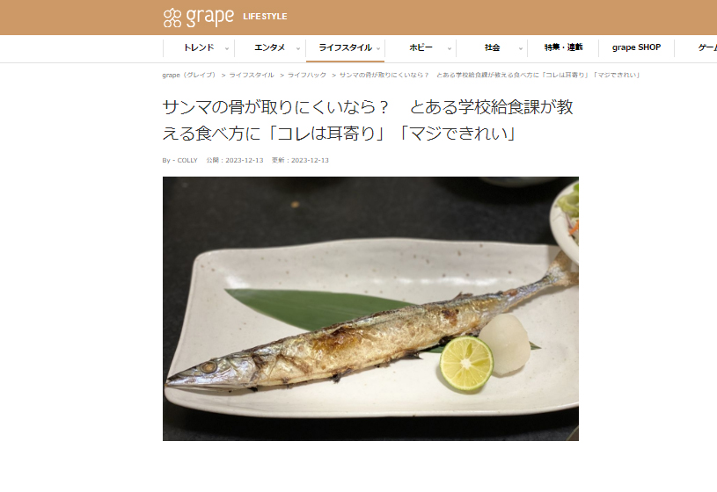Open the ゲーム menu item
The image size is (717, 492).
pyautogui.click(x=707, y=47)
